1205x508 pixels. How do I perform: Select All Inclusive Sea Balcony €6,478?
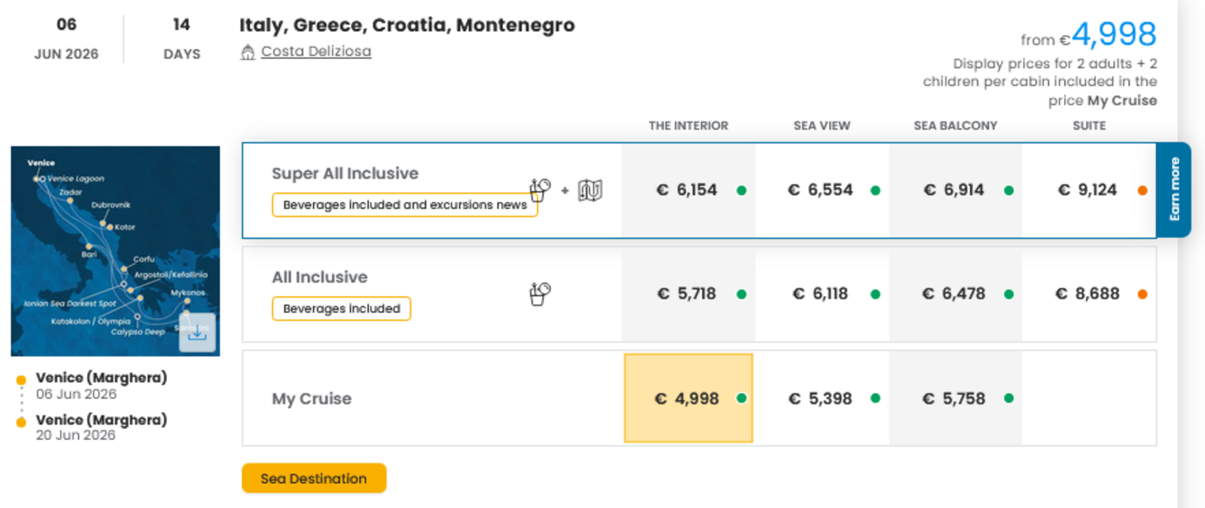[954, 294]
